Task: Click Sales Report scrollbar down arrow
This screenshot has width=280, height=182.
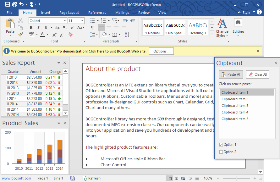Action: (66, 113)
